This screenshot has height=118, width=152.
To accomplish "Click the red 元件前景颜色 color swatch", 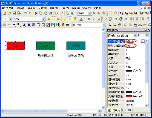I will tap(129, 96).
